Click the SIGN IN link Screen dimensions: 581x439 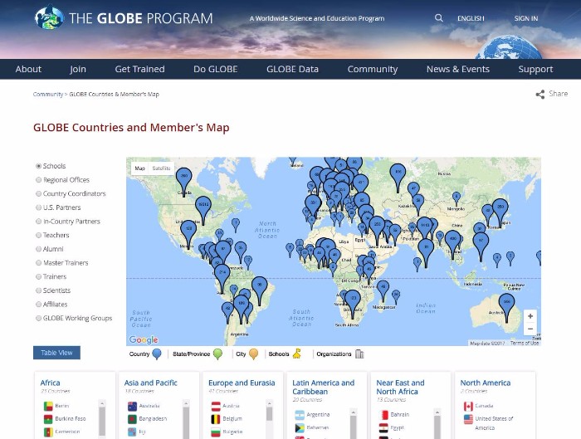pyautogui.click(x=525, y=18)
